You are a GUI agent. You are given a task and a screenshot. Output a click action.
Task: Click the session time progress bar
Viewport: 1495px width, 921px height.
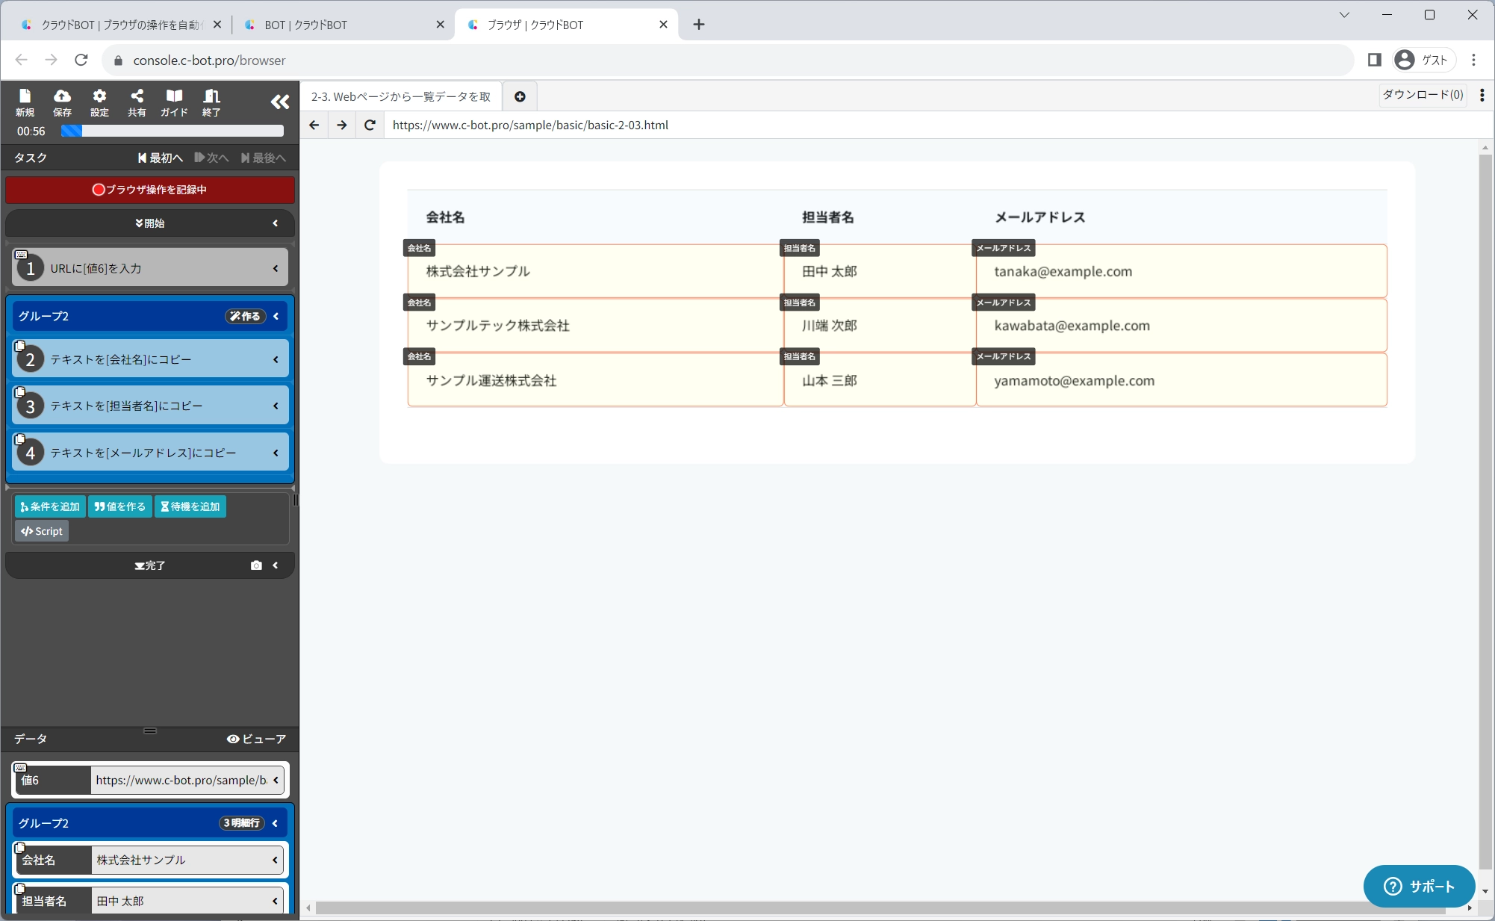tap(172, 131)
